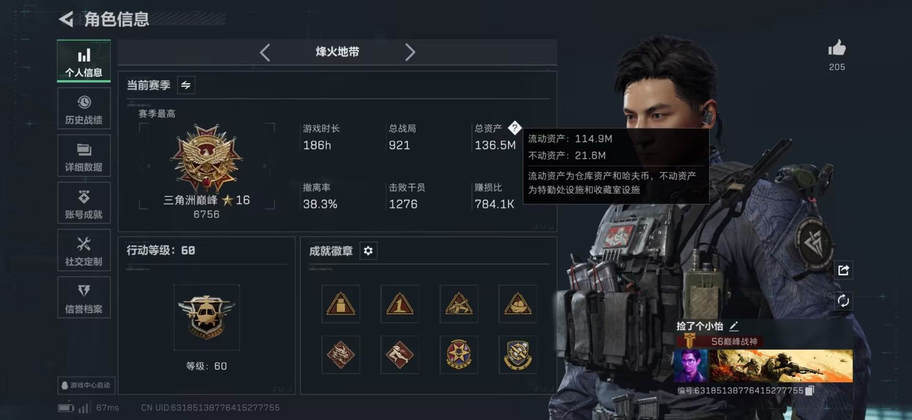The height and width of the screenshot is (420, 912).
Task: Select the helicopter level 60 emblem
Action: 207,317
